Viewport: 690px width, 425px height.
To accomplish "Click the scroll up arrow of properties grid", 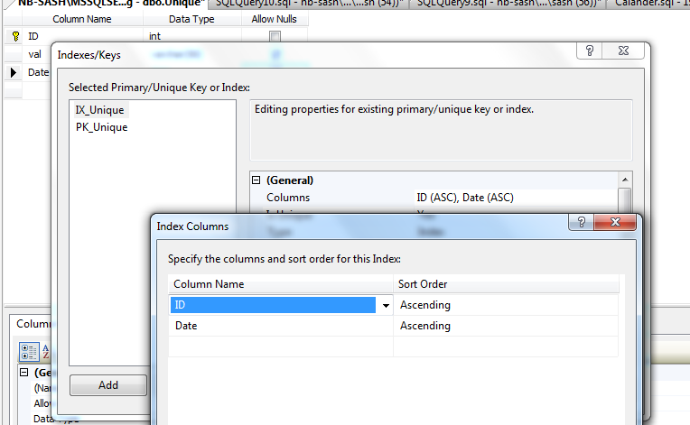I will click(625, 180).
